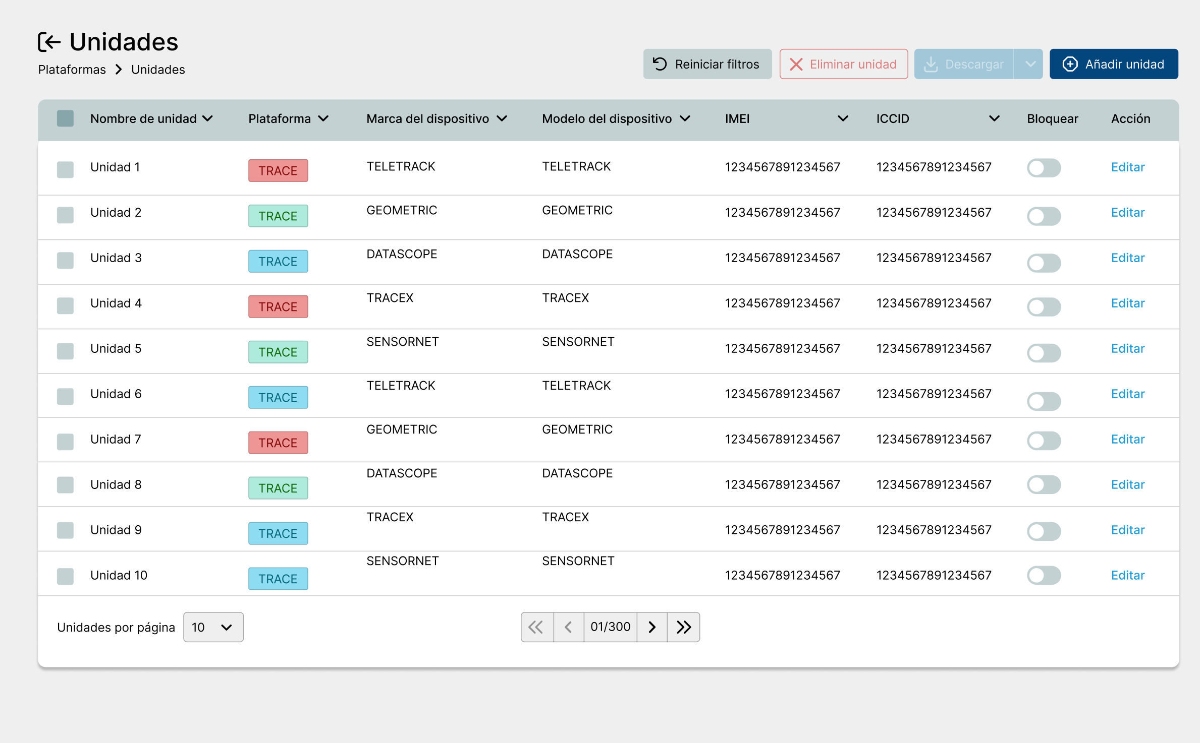Go to the last page with double-right arrows
Screen dimensions: 1200x743
683,627
